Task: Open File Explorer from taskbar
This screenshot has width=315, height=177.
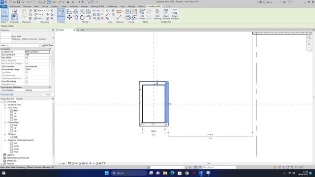Action: point(165,173)
